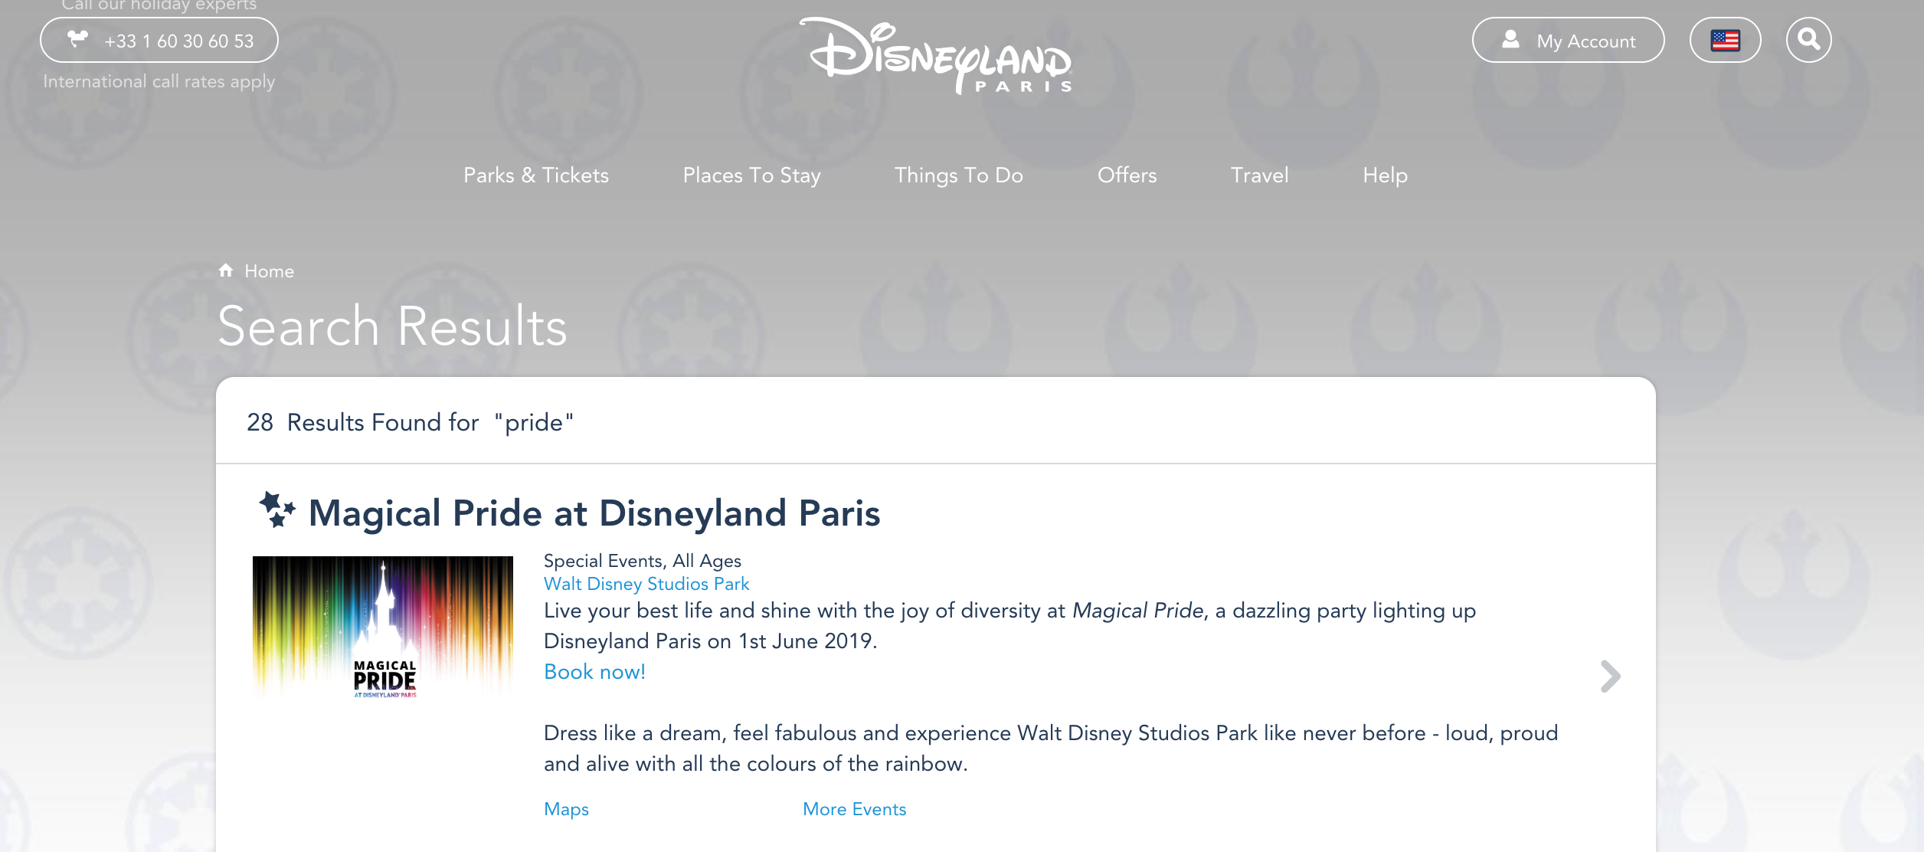Viewport: 1924px width, 852px height.
Task: Click the magnifying glass search icon
Action: click(1808, 40)
